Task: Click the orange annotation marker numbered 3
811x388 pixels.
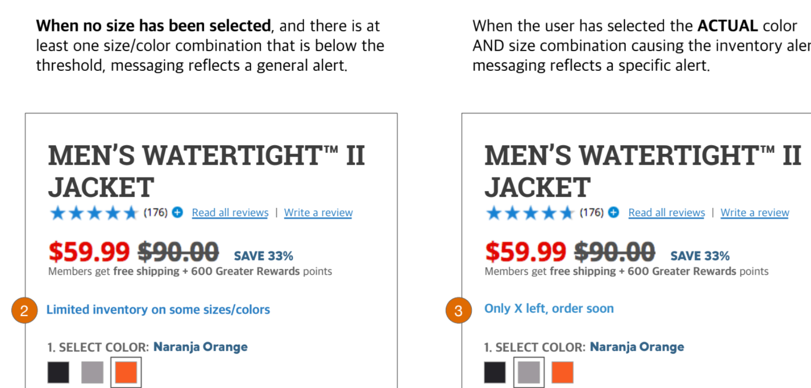Action: [458, 311]
